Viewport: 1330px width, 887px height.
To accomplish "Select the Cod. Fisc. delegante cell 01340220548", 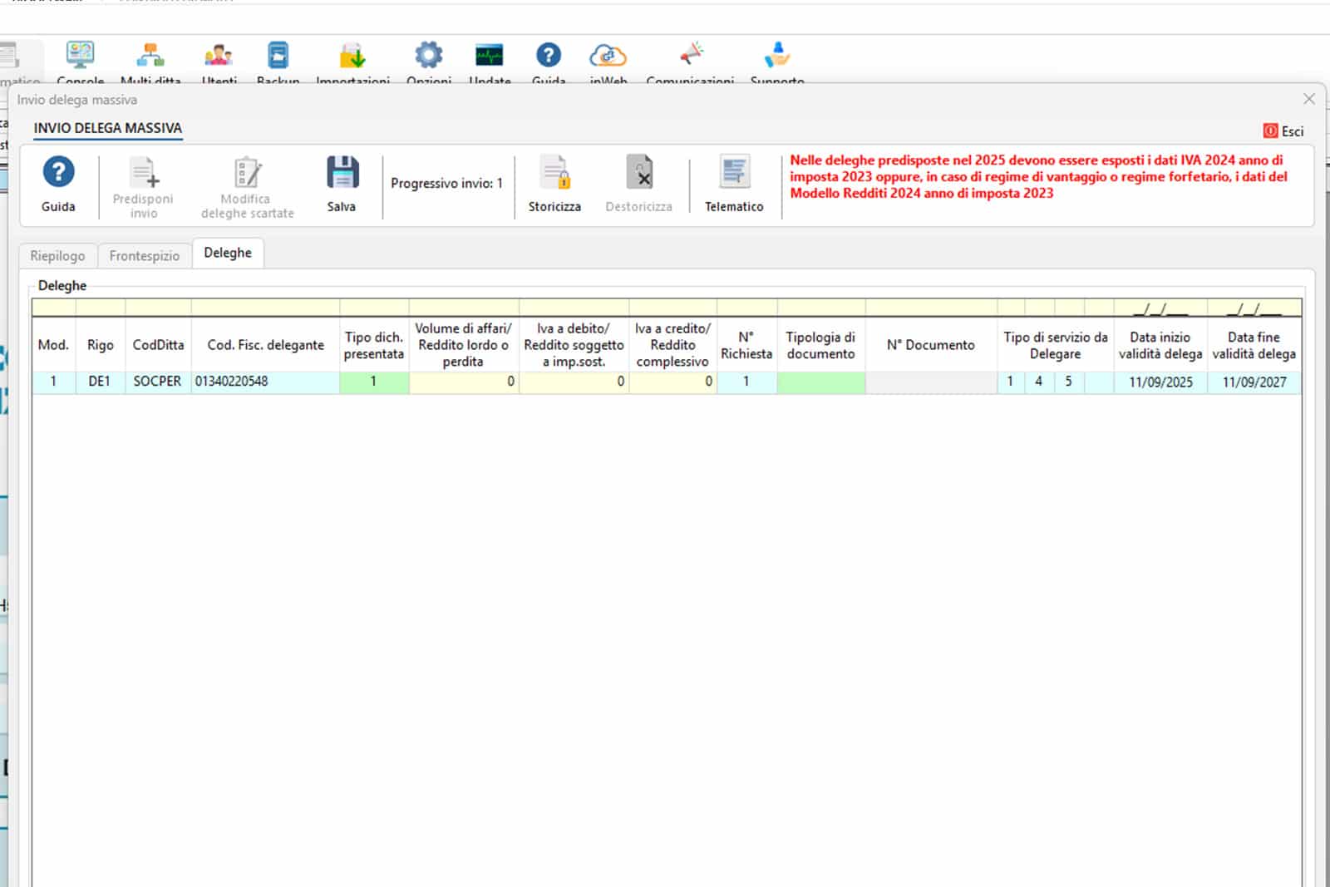I will click(x=265, y=382).
